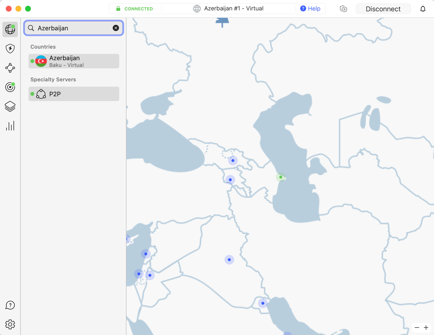Open the Dark Web Monitor target icon

[x=10, y=87]
